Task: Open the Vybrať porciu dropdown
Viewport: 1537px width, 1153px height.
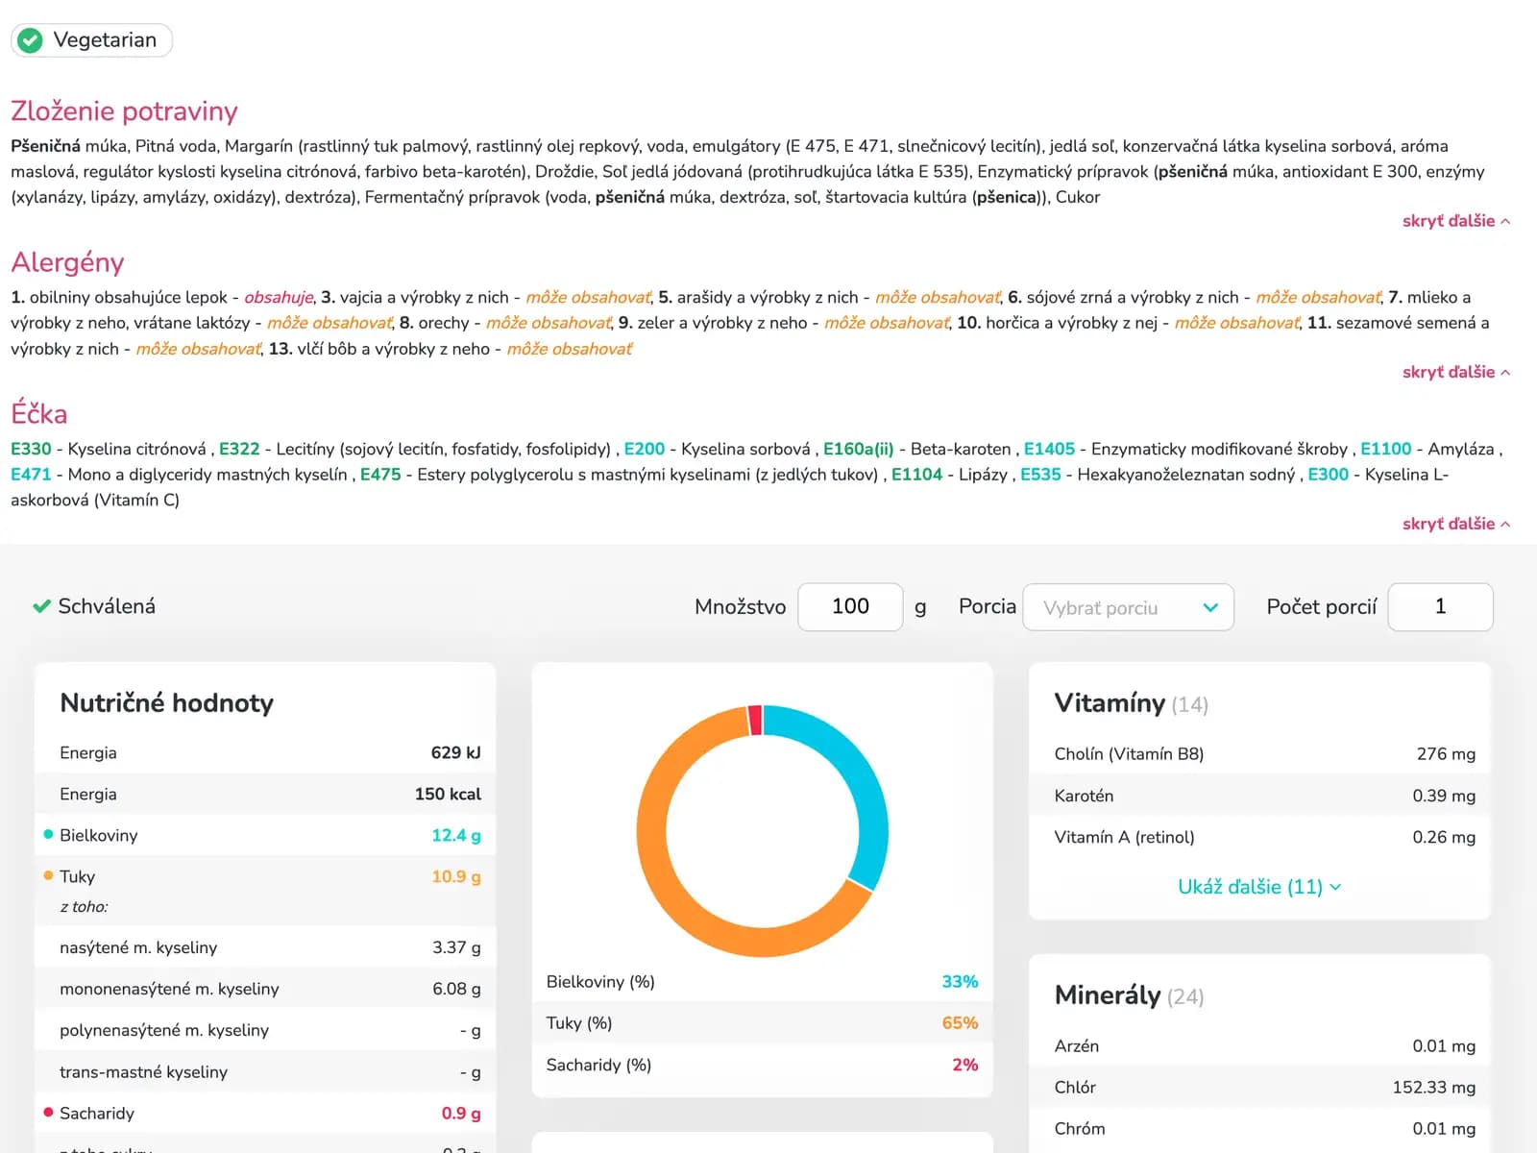Action: click(x=1128, y=607)
